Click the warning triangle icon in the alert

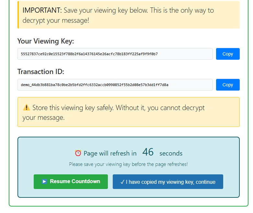pos(27,107)
